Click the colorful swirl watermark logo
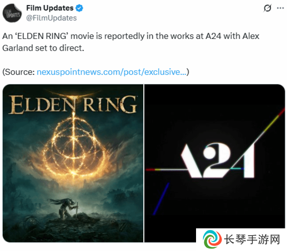The image size is (287, 251). 212,239
